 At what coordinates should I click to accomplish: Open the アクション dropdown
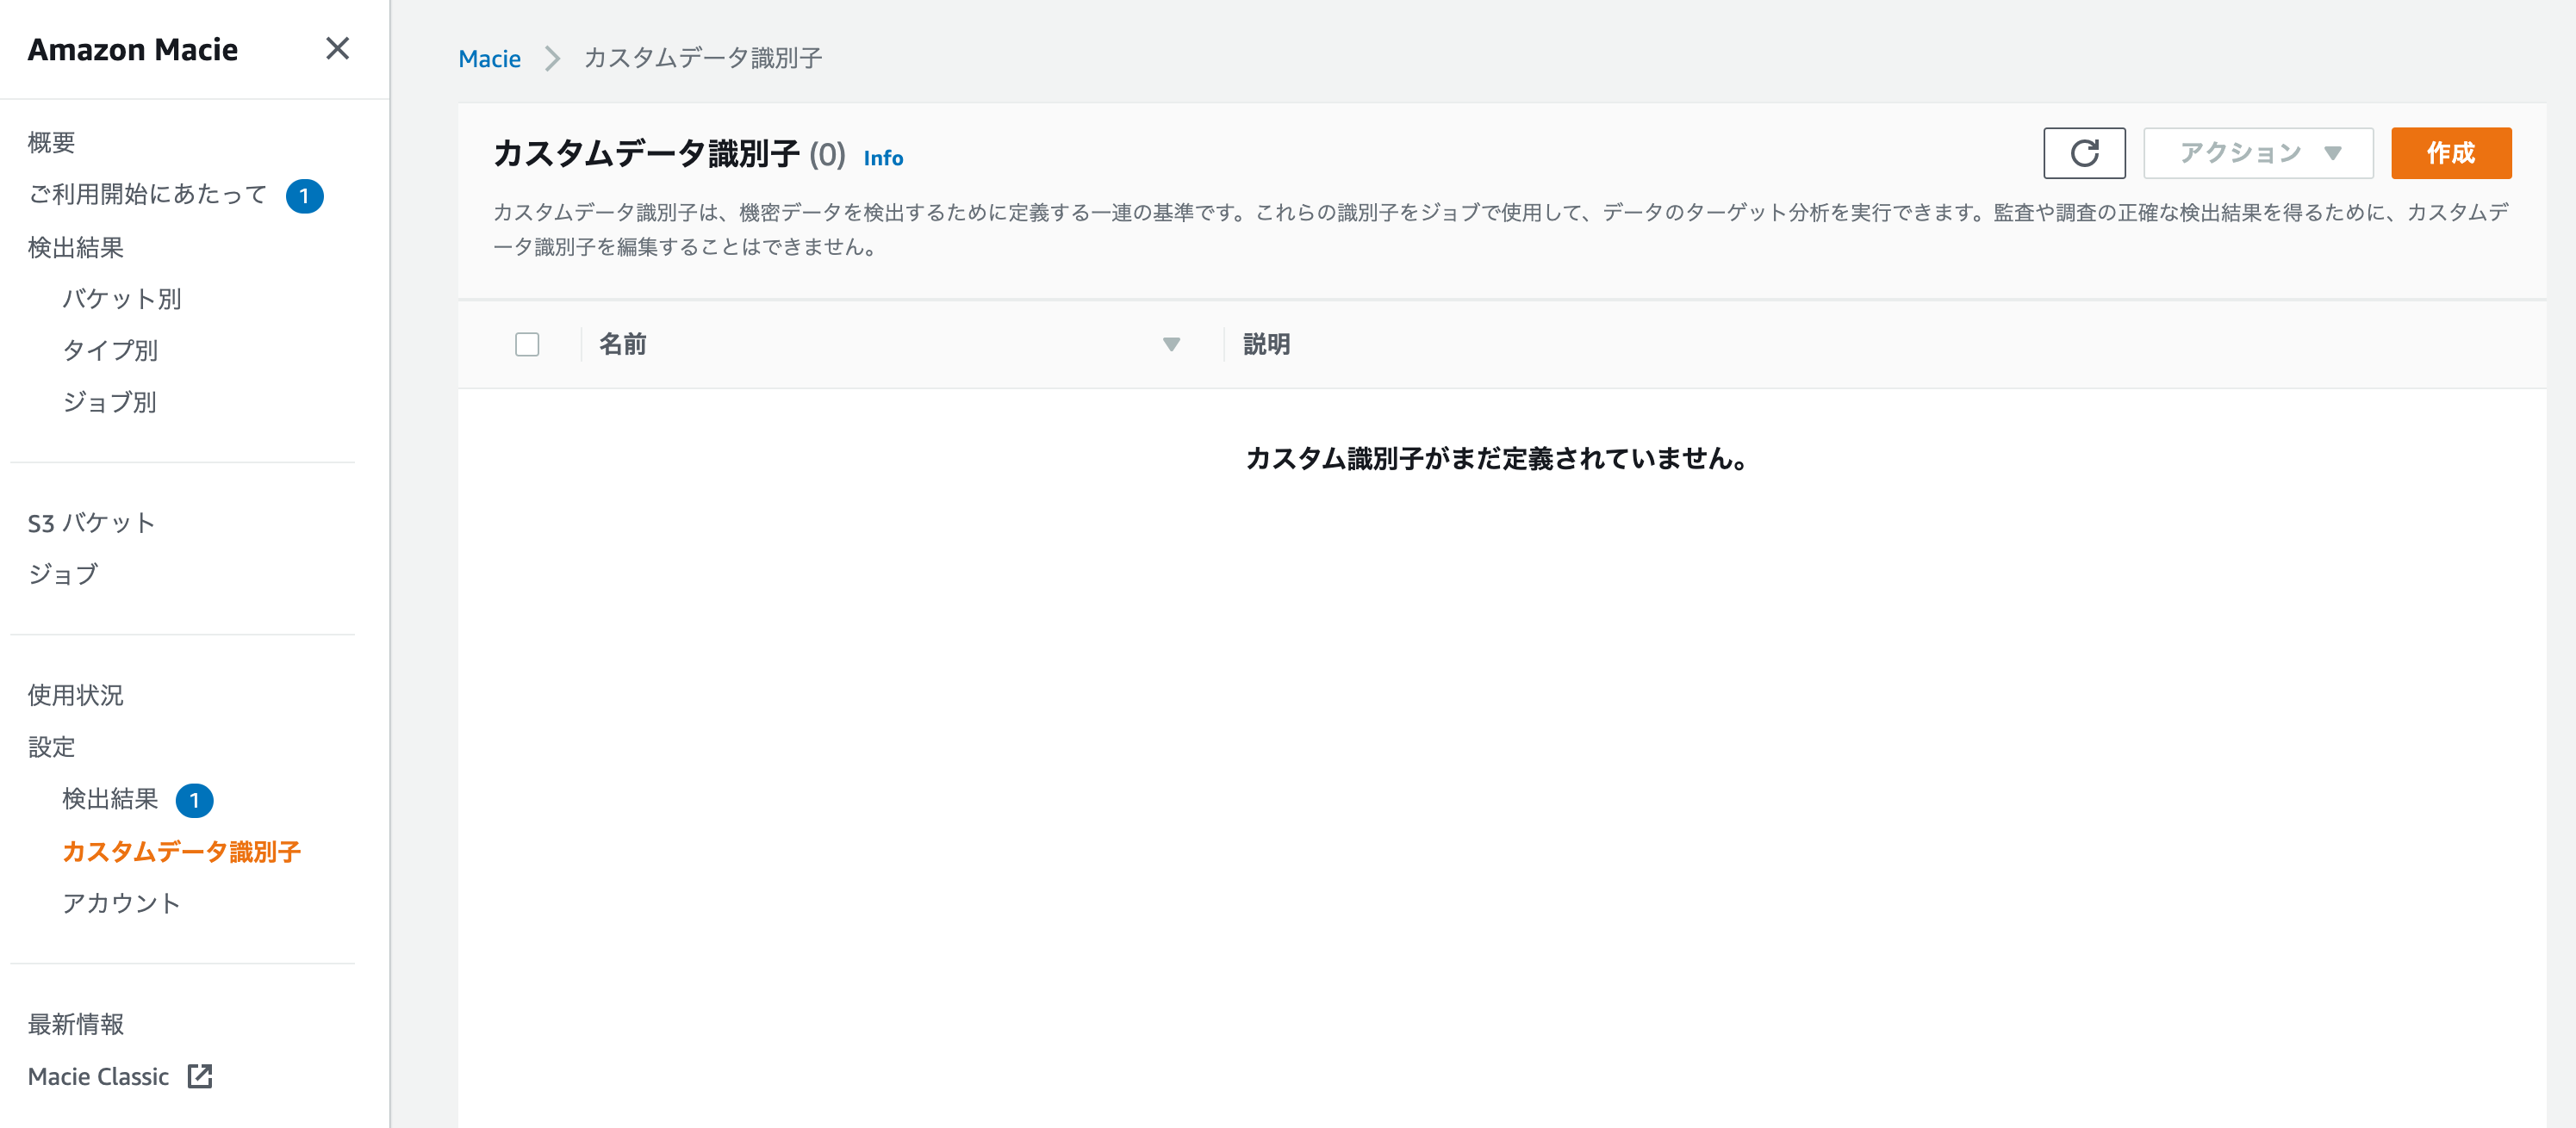pyautogui.click(x=2257, y=153)
